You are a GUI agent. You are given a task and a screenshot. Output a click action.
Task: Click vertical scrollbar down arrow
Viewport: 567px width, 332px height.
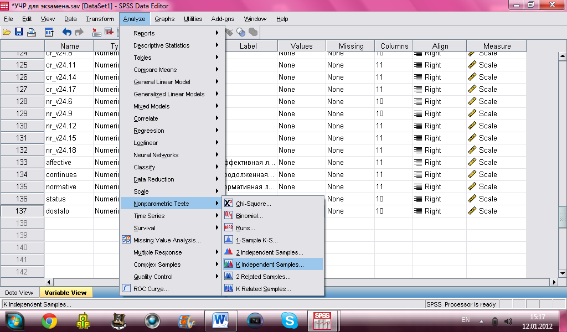click(x=563, y=273)
